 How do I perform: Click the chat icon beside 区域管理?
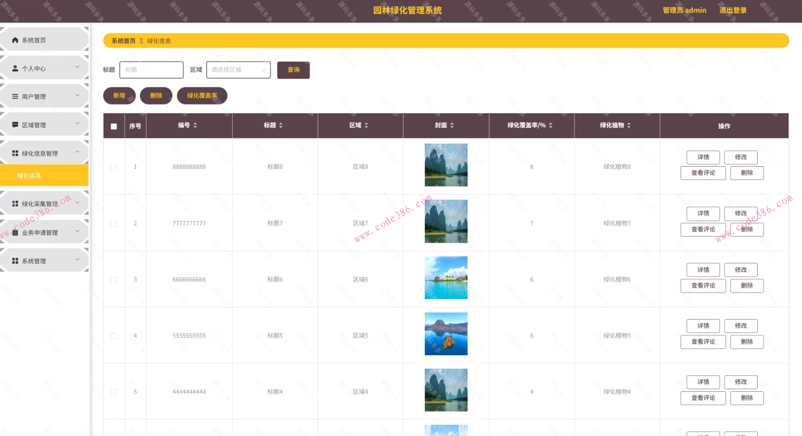click(x=15, y=125)
